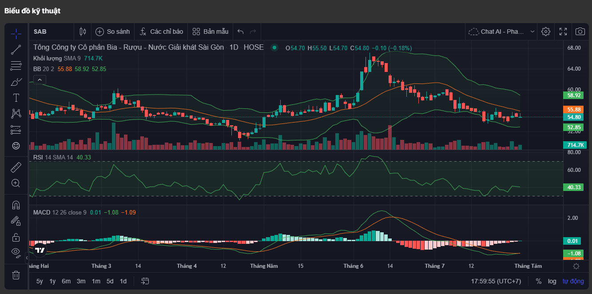Toggle percent scale mode
592x294 pixels.
[x=539, y=281]
